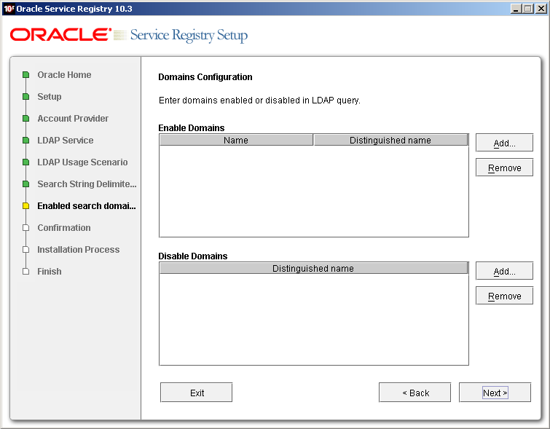
Task: Click Remove button for Enable Domains
Action: [x=504, y=168]
